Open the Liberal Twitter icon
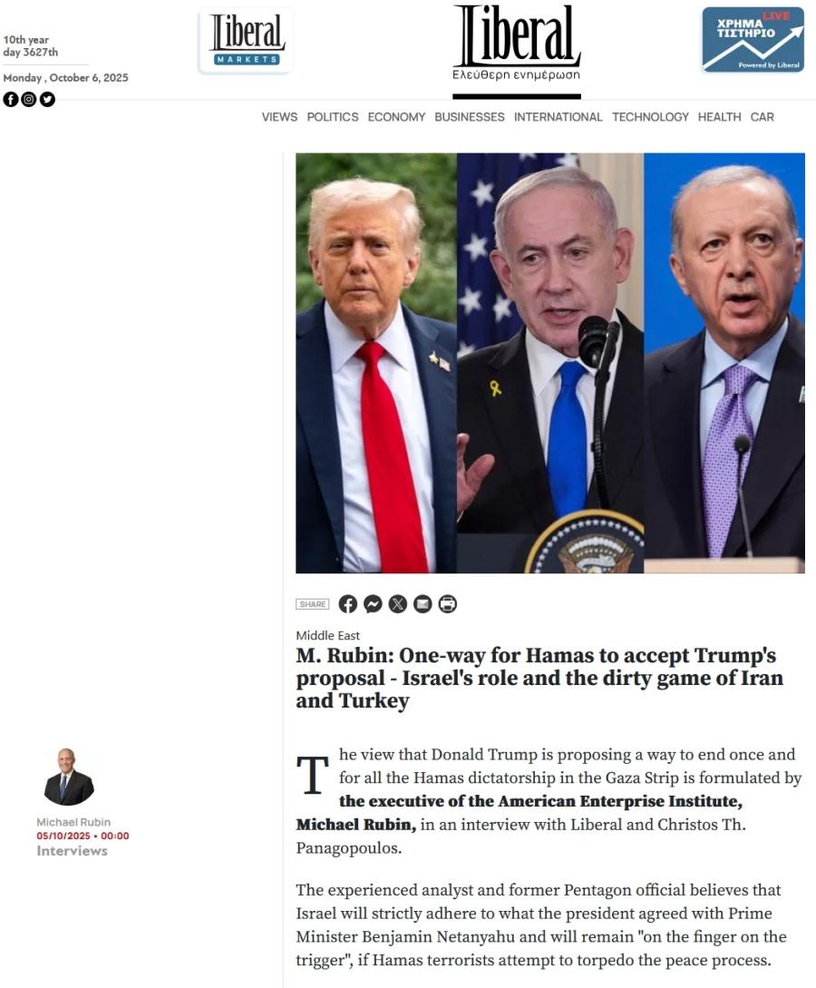The width and height of the screenshot is (816, 988). coord(47,100)
